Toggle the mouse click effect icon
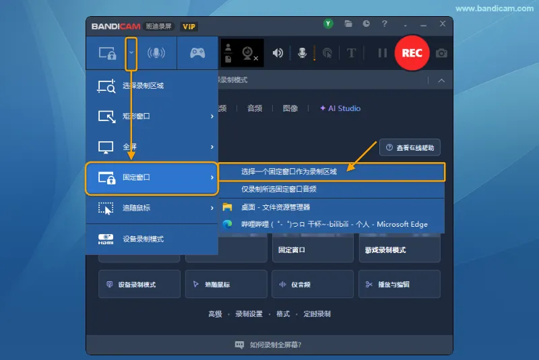539x360 pixels. (x=327, y=53)
